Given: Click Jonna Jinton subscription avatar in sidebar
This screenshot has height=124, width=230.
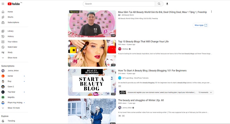Looking at the screenshot, I should point(3,71).
